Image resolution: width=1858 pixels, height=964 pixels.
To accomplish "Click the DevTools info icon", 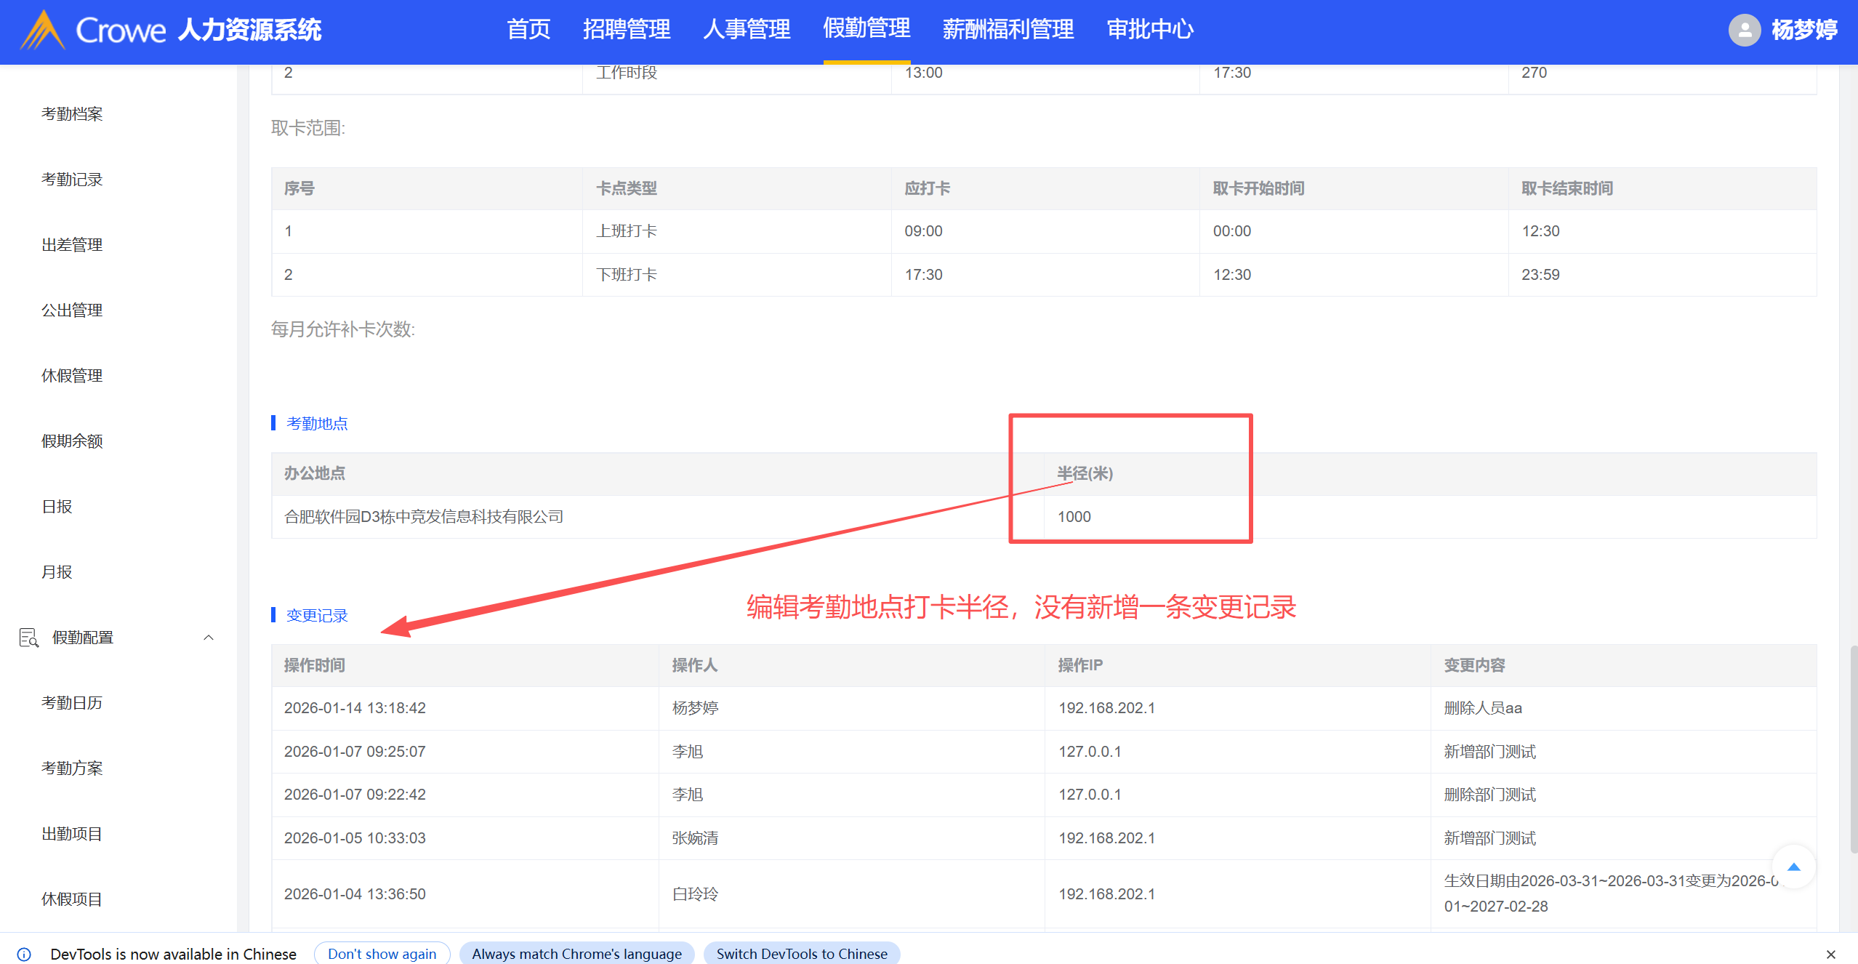I will (x=24, y=954).
